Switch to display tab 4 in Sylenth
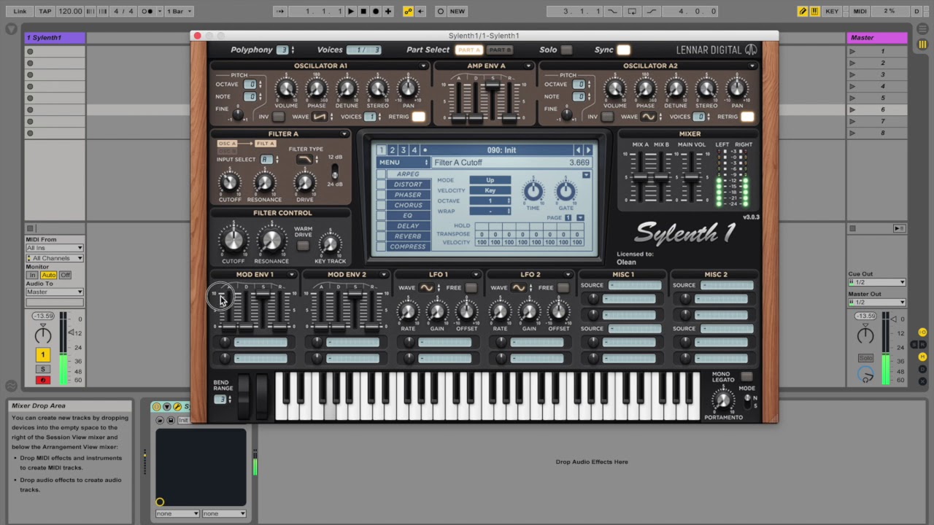Image resolution: width=934 pixels, height=525 pixels. 414,150
